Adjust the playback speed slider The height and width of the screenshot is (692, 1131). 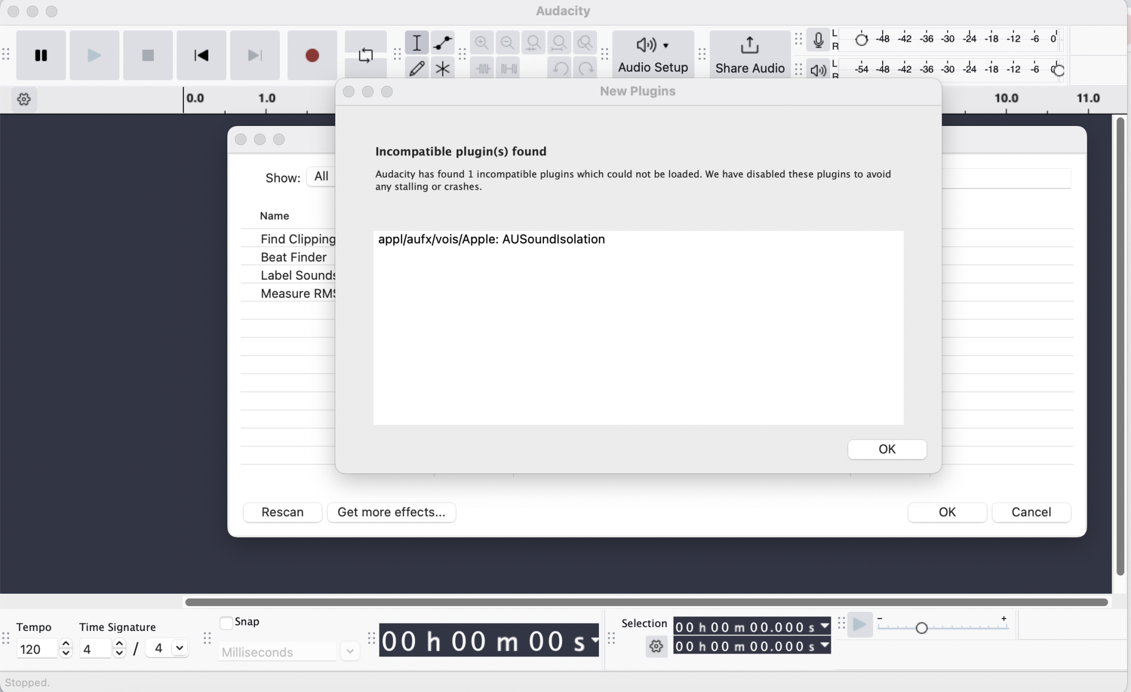pos(921,628)
